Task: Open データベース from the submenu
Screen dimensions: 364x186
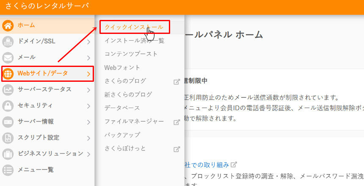Action: 122,108
